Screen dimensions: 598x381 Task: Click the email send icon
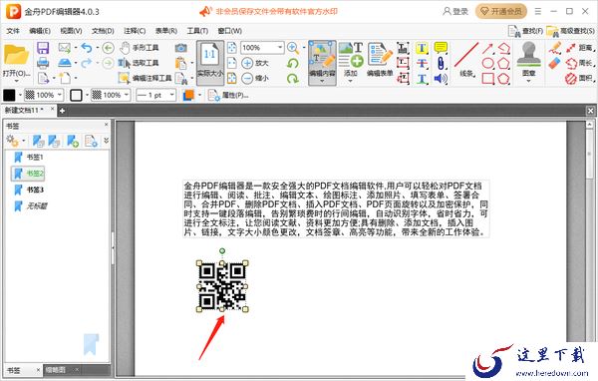(x=65, y=48)
